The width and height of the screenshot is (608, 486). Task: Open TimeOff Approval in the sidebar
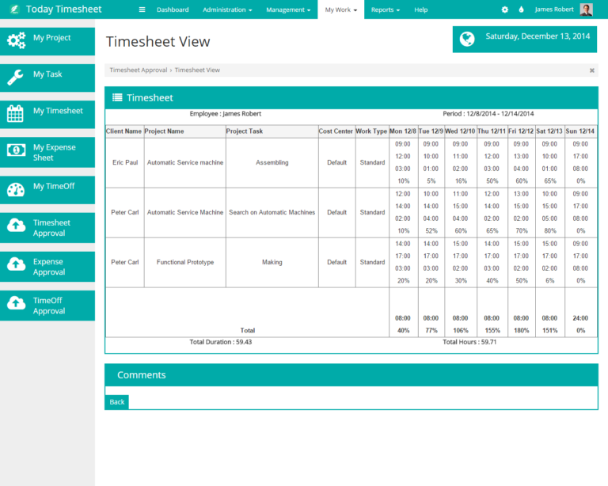47,306
